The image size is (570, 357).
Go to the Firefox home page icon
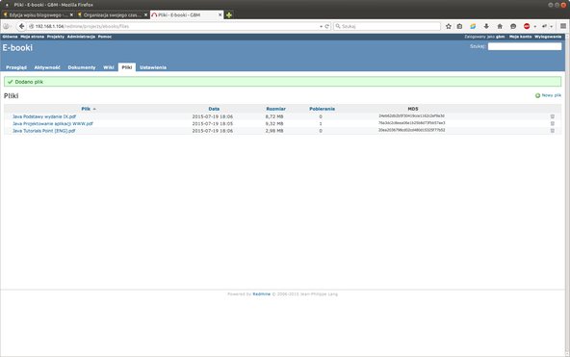coord(500,26)
